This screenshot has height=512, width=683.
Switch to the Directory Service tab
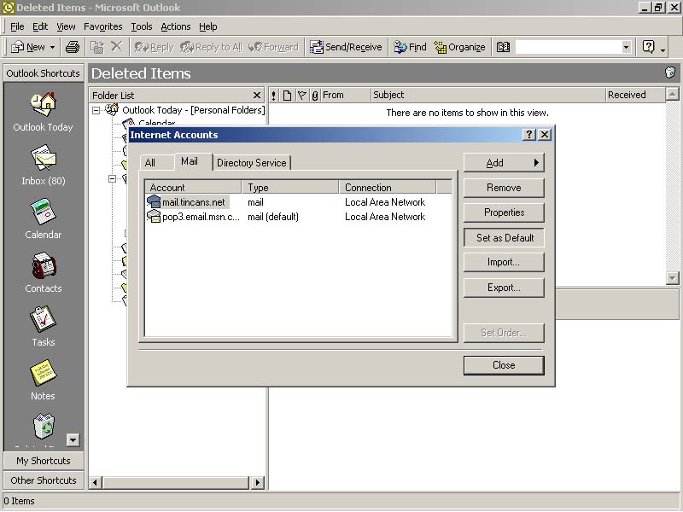tap(252, 163)
